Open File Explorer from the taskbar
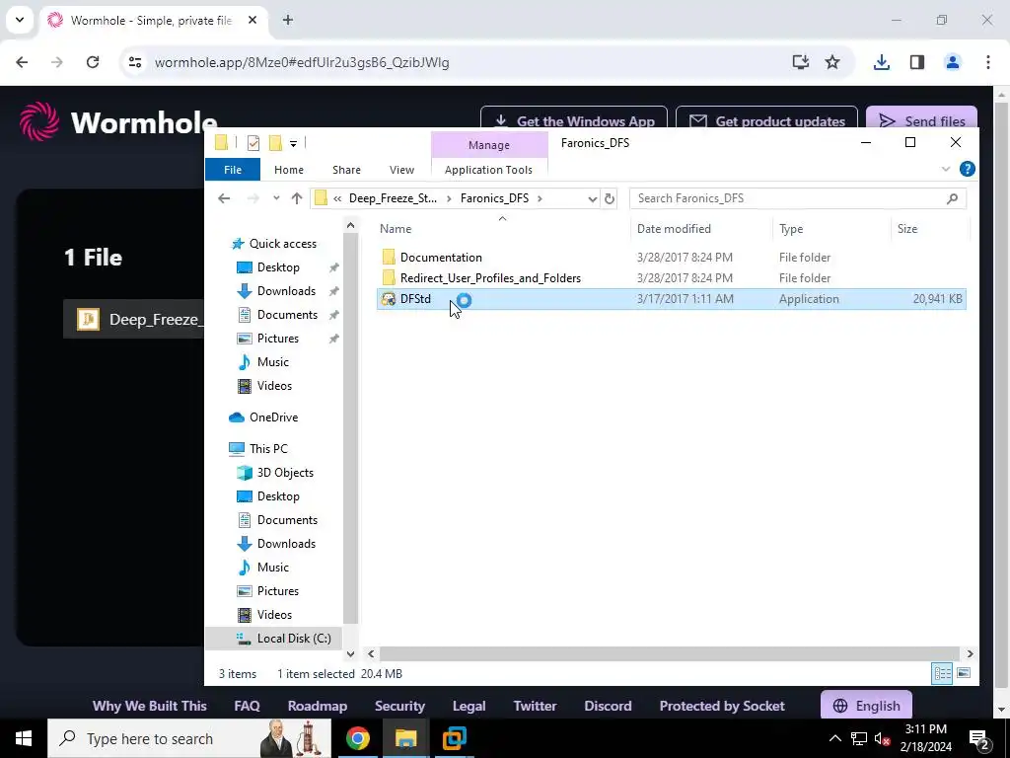Viewport: 1010px width, 758px height. [405, 738]
